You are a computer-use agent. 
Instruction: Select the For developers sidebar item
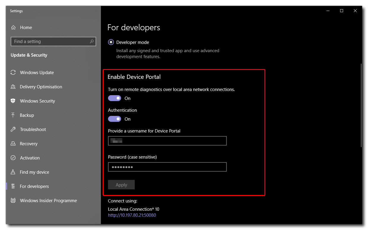tap(34, 186)
